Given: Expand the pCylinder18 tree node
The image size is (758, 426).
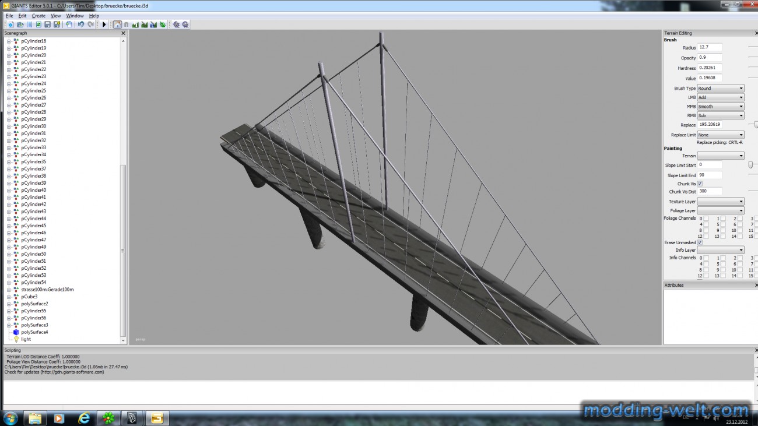Looking at the screenshot, I should tap(9, 41).
